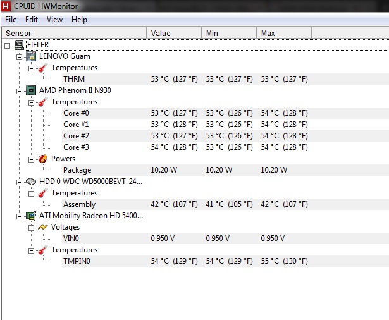Collapse the FIFLER root node
The width and height of the screenshot is (389, 320).
tap(7, 46)
